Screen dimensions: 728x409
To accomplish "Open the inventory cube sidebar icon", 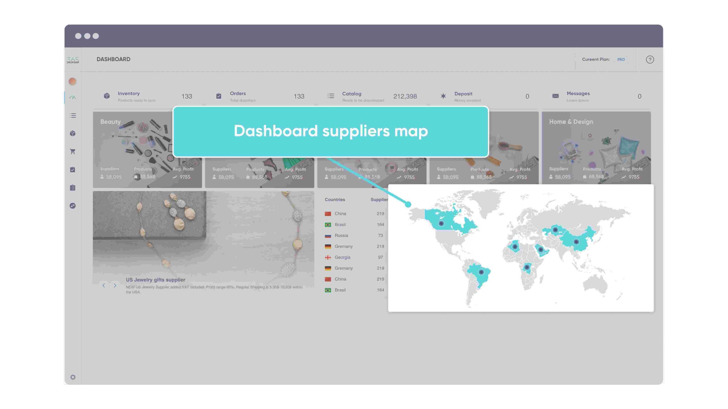I will click(73, 133).
